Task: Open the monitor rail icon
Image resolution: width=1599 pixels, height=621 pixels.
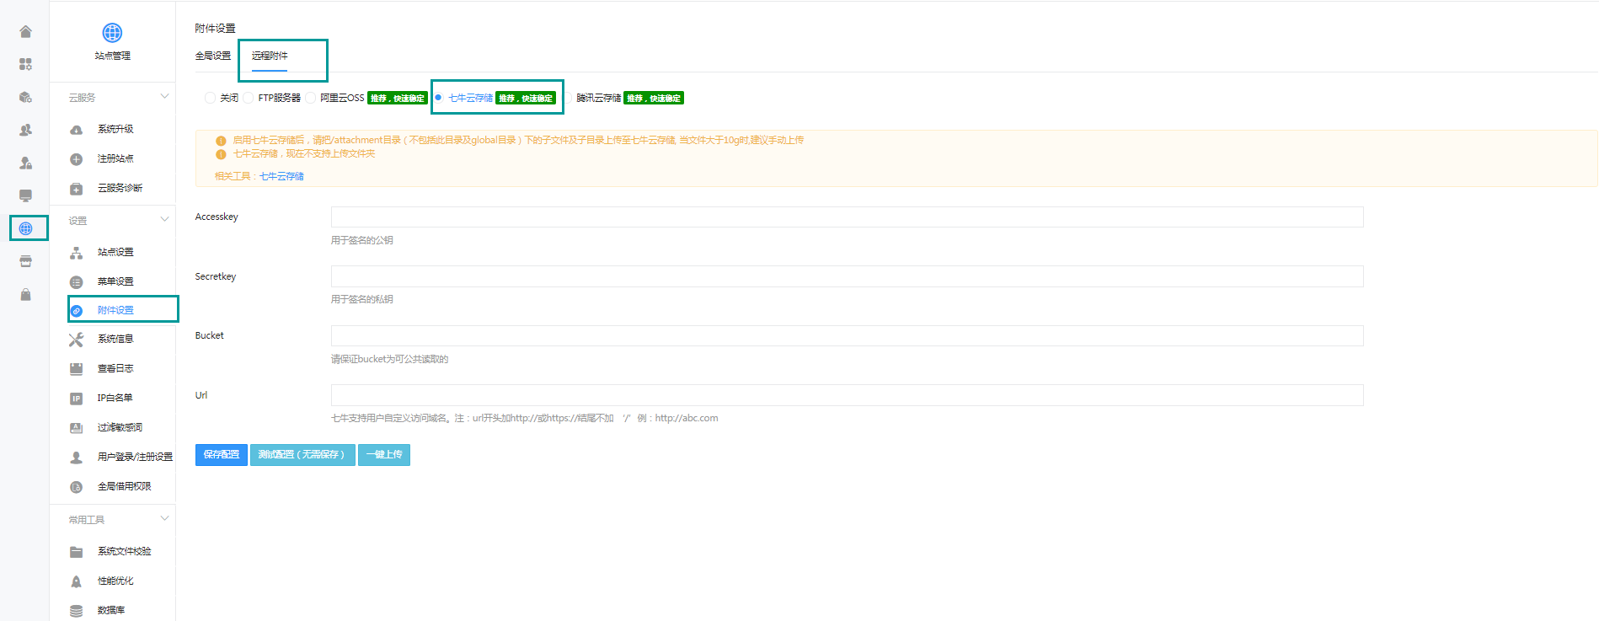Action: point(25,195)
